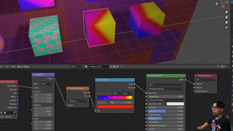
Task: Remove color stop with minus icon
Action: pos(103,94)
